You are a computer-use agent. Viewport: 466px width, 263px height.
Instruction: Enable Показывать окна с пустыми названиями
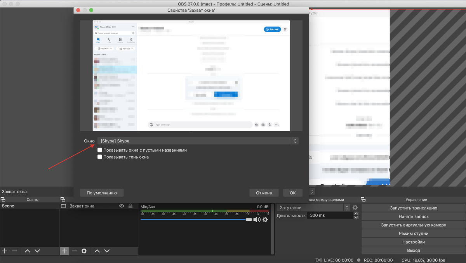pyautogui.click(x=100, y=150)
